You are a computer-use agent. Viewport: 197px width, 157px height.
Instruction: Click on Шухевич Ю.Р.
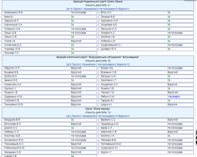pos(108,49)
